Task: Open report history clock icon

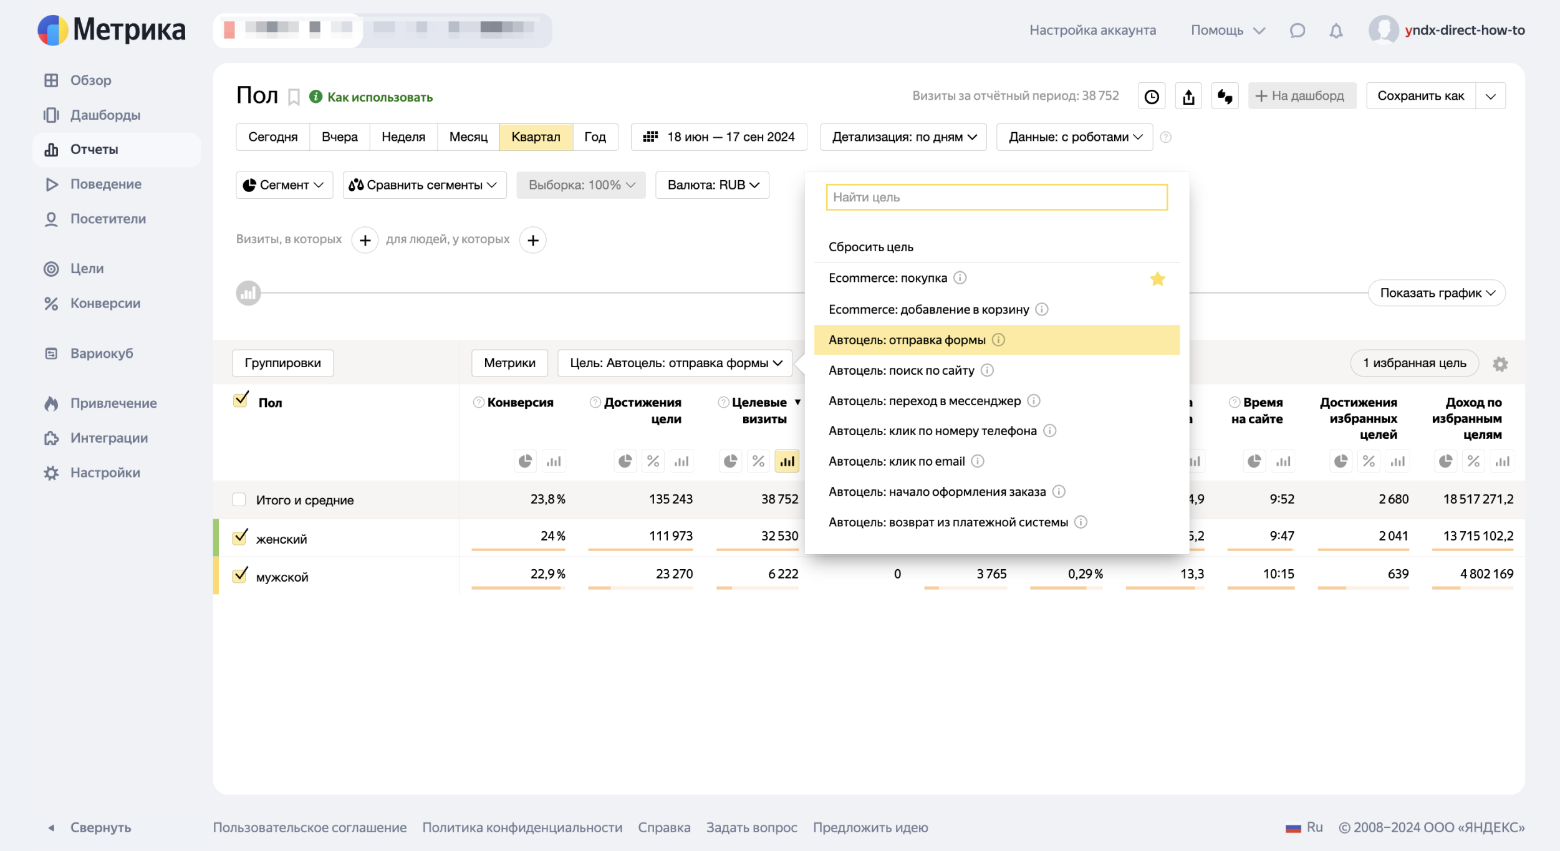Action: [1152, 97]
